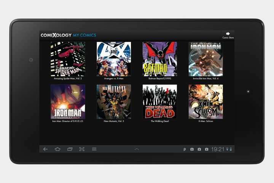The height and width of the screenshot is (183, 274).
Task: Click the 'Avengers vs. X-Men' caption
Action: tap(114, 79)
